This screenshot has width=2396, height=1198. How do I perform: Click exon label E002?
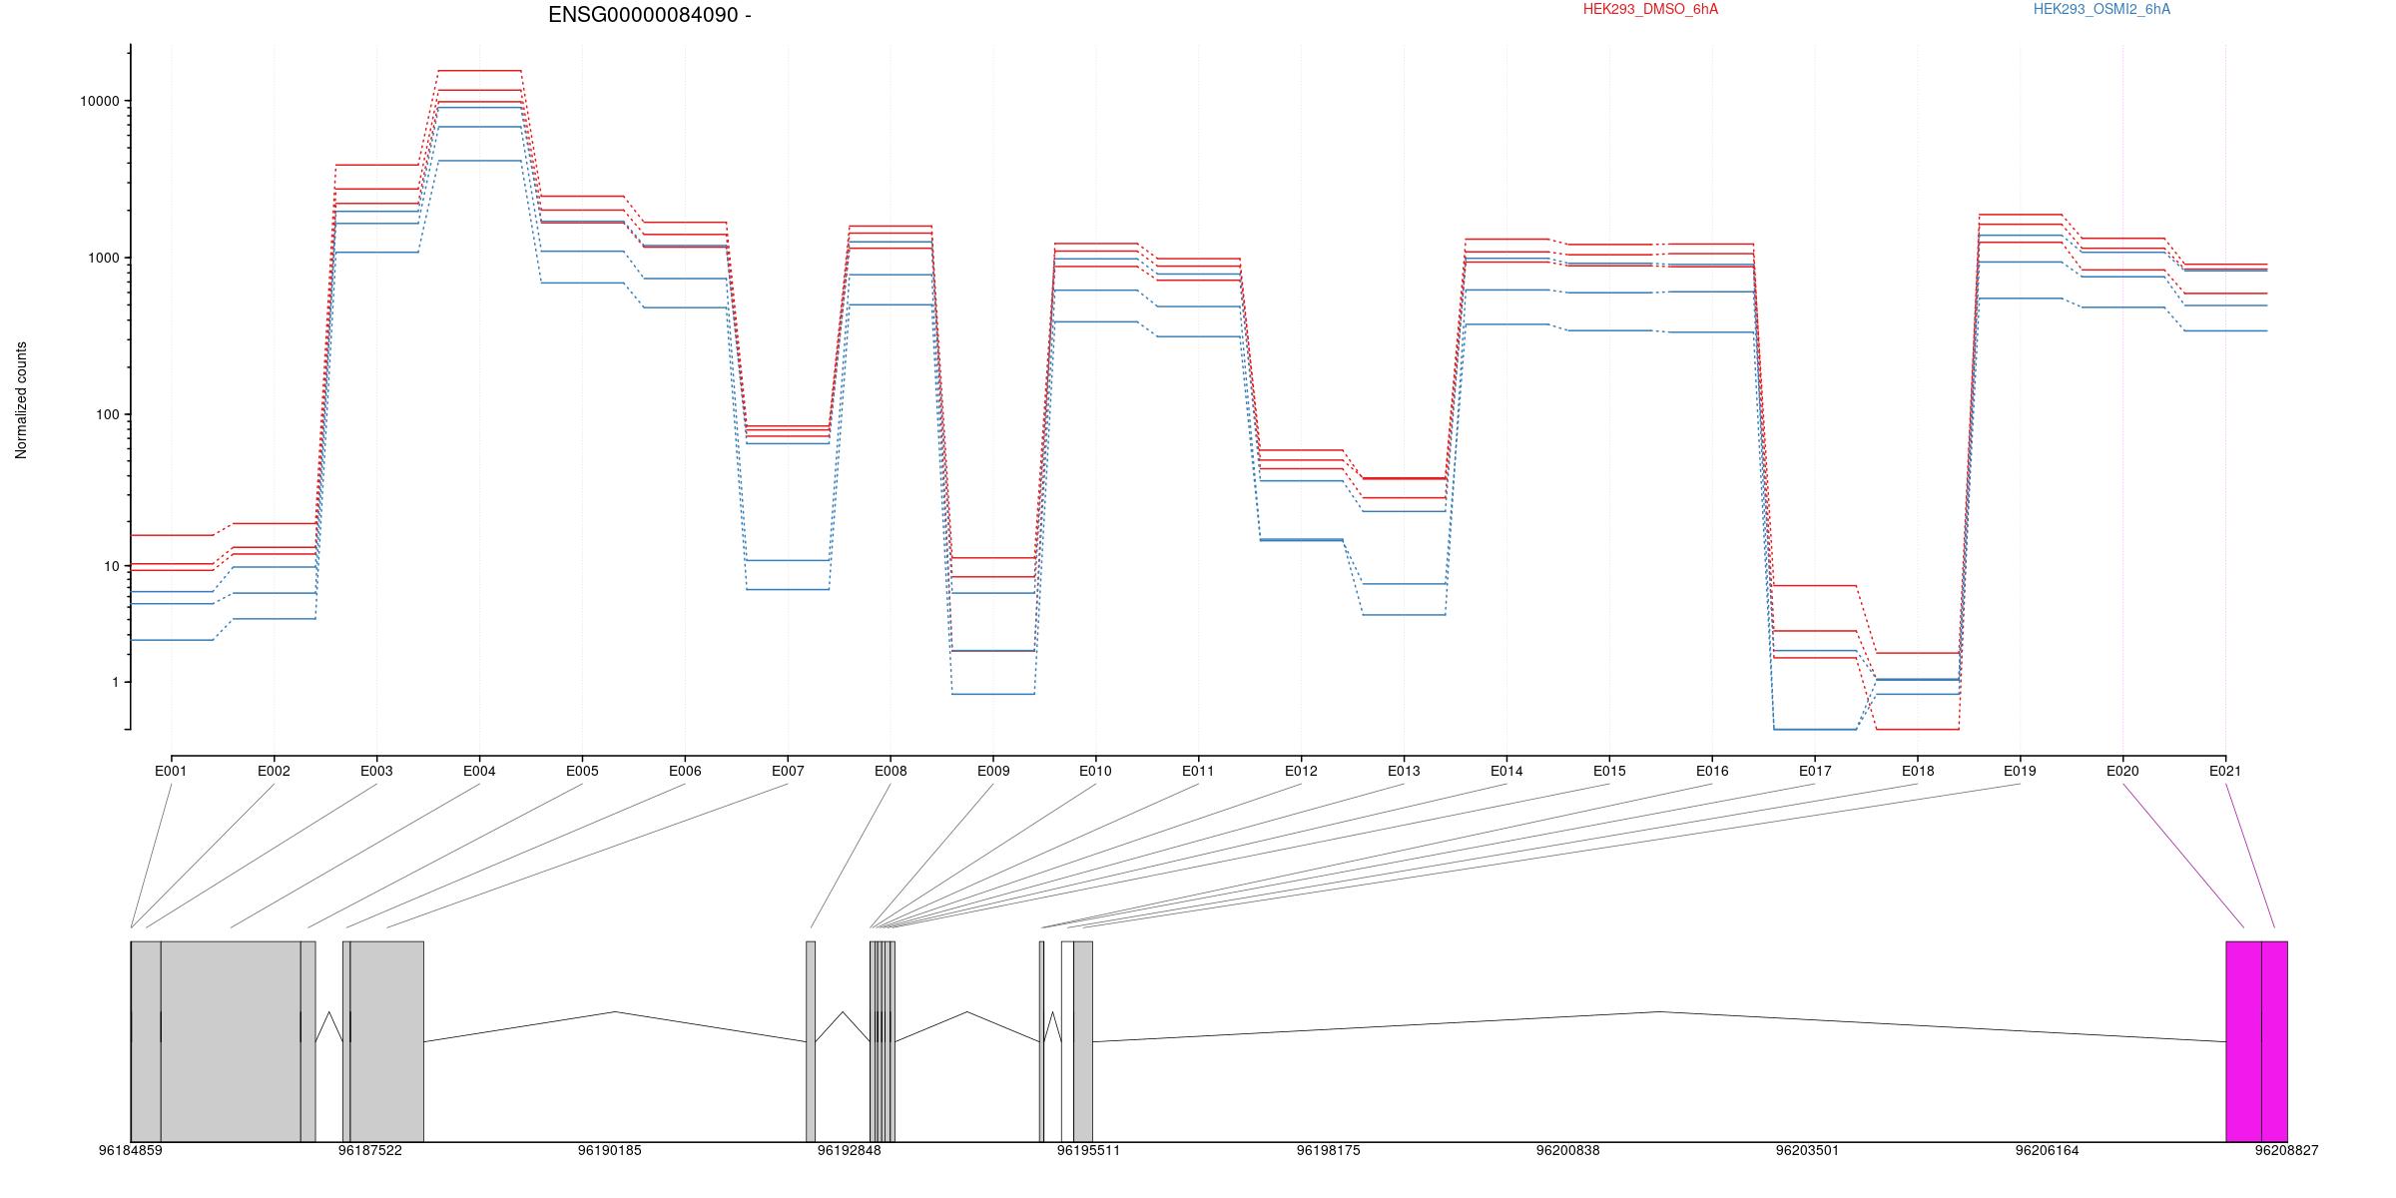(274, 771)
